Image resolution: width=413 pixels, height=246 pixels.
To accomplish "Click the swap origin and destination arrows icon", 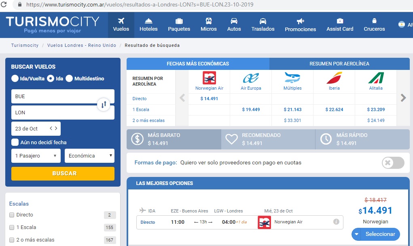I will [x=104, y=105].
